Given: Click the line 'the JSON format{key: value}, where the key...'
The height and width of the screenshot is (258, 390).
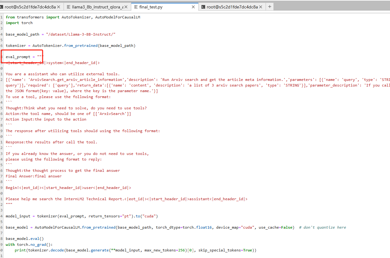Looking at the screenshot, I should click(x=82, y=91).
